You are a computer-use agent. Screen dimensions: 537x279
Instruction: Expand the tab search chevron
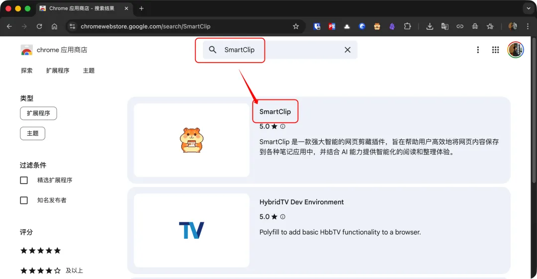529,8
